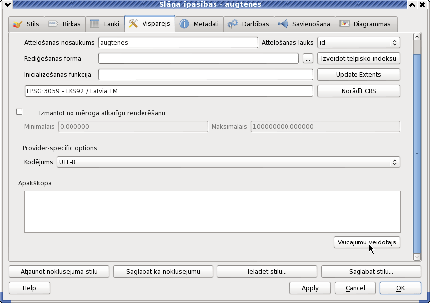Select the Vispārējs tab
The width and height of the screenshot is (430, 303).
150,24
